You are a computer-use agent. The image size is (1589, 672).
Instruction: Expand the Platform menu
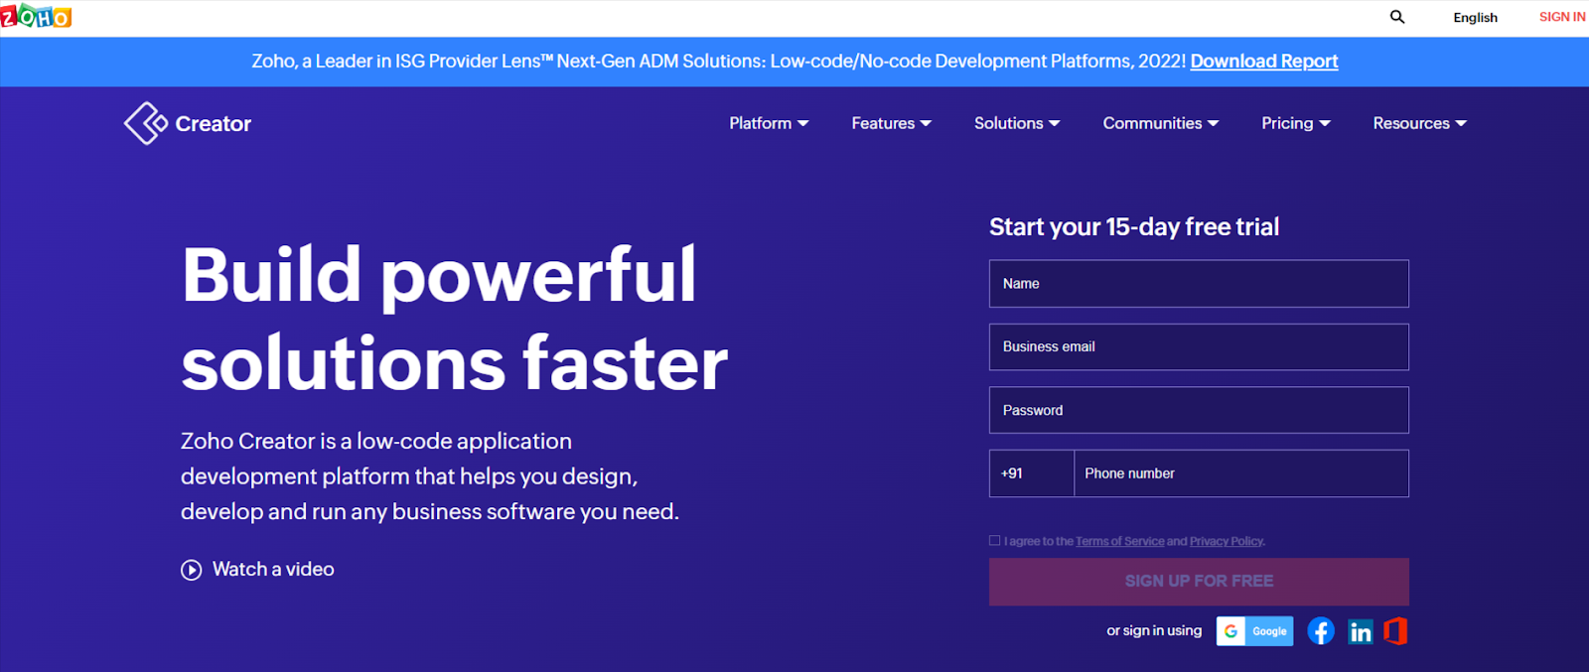click(x=769, y=123)
